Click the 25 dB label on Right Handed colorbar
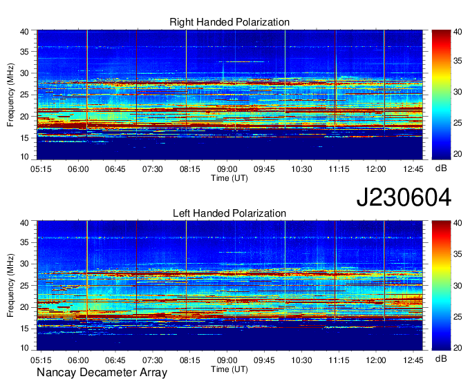 [x=458, y=123]
